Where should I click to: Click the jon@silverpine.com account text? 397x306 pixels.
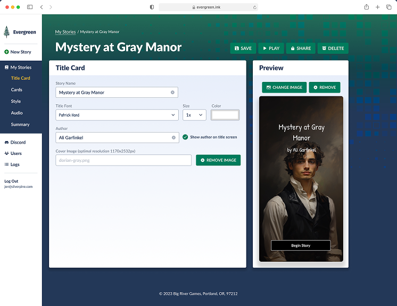(19, 187)
